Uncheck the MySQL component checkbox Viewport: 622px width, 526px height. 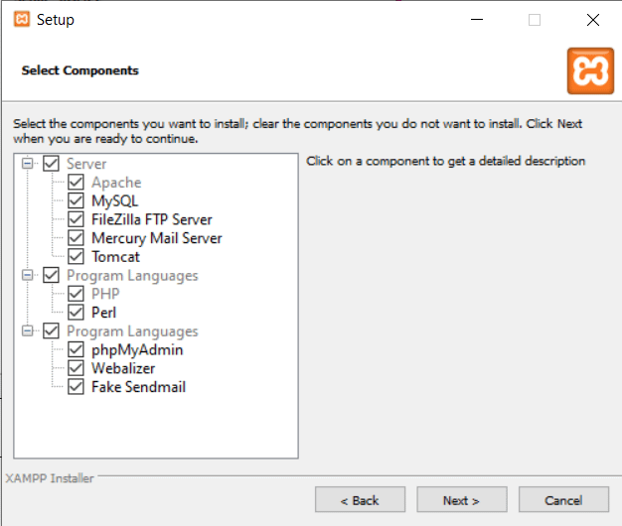(x=76, y=201)
